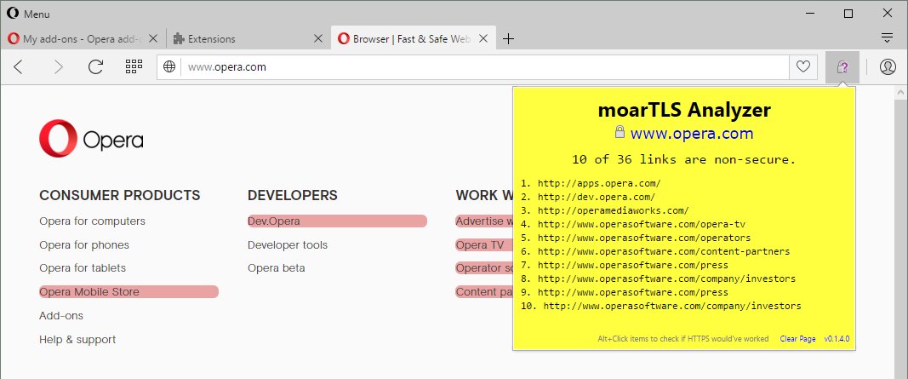
Task: Open the highlighted Opera TV link
Action: pos(484,245)
